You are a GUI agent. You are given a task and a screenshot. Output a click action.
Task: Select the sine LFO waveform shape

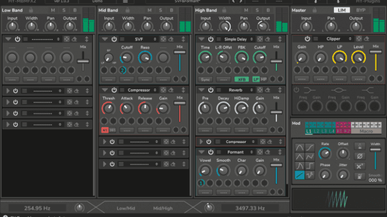300,148
